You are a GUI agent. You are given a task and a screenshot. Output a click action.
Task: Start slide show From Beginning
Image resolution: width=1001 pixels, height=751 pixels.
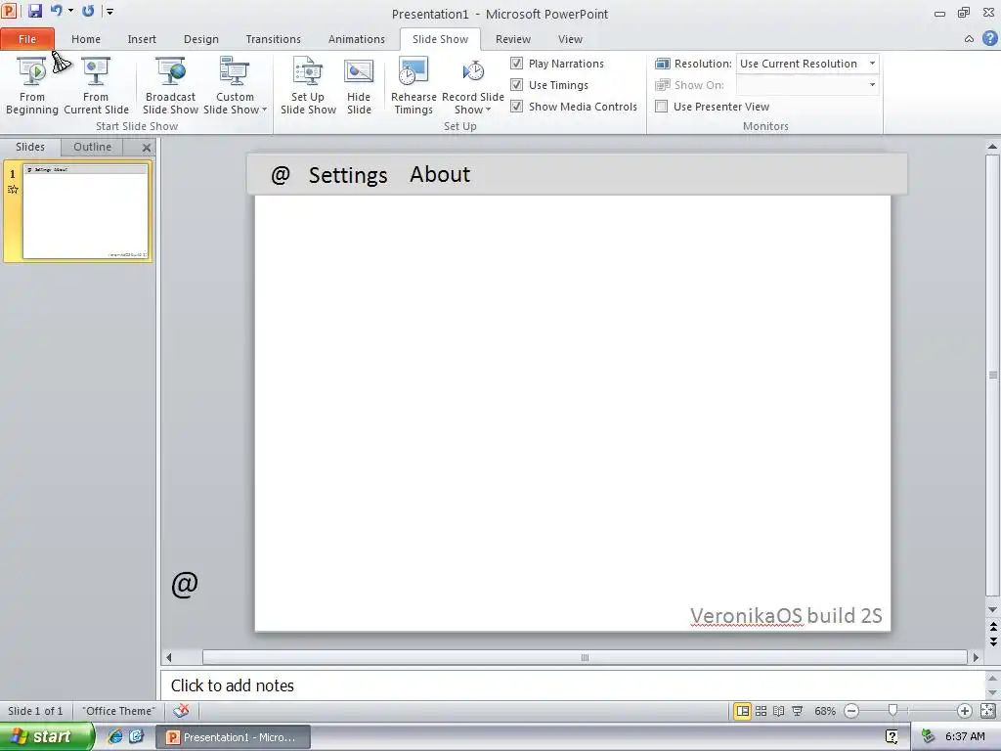coord(32,86)
